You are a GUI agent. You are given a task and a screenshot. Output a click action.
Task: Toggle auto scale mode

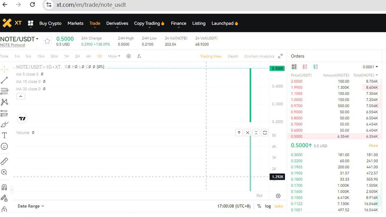pyautogui.click(x=279, y=206)
